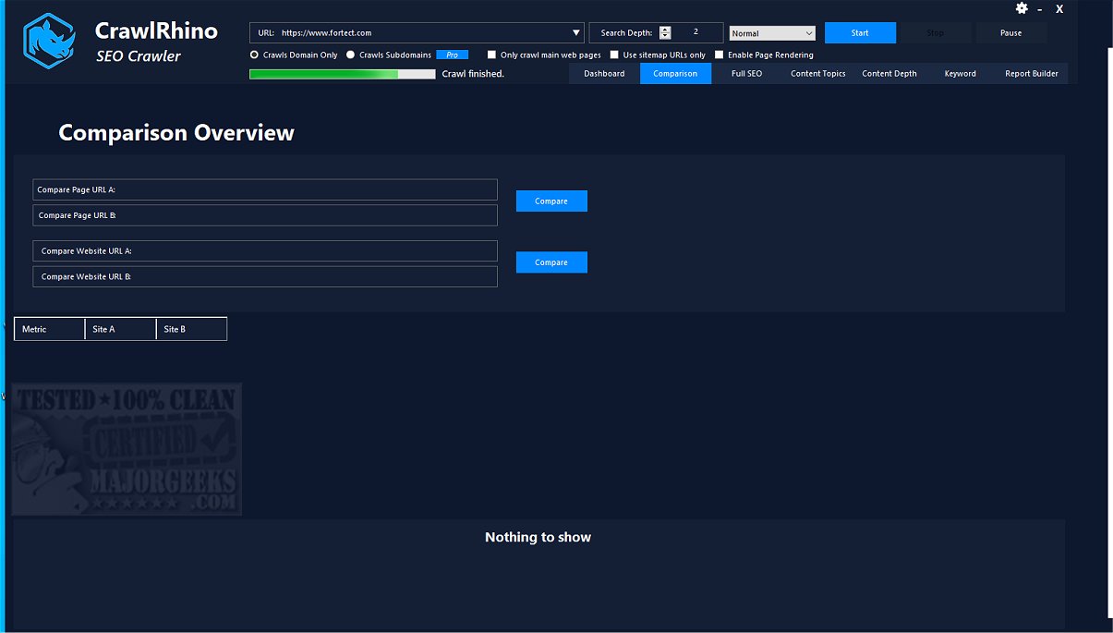Open the Keyword tab

[961, 74]
